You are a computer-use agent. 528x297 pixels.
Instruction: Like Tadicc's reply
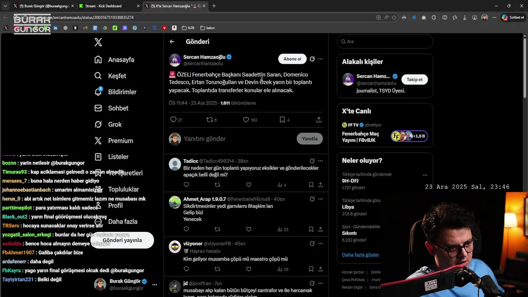pyautogui.click(x=249, y=185)
